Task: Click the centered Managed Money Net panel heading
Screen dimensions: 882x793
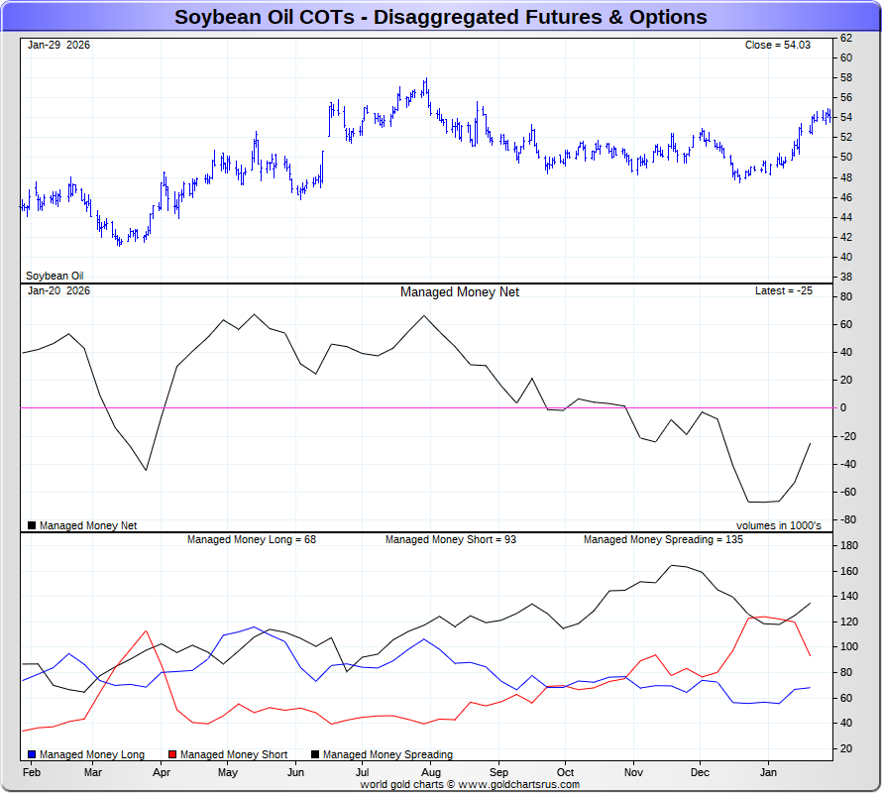Action: [x=459, y=292]
